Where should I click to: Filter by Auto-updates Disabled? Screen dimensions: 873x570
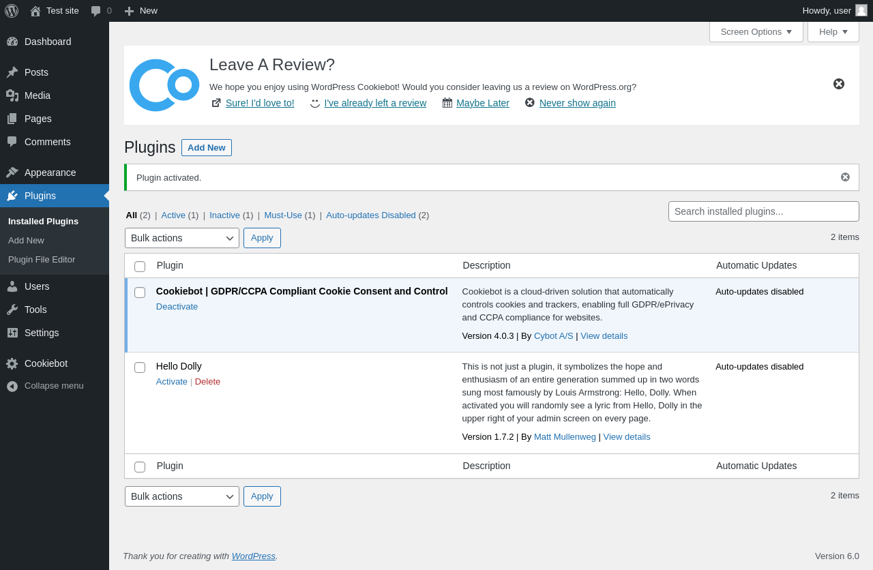tap(371, 215)
